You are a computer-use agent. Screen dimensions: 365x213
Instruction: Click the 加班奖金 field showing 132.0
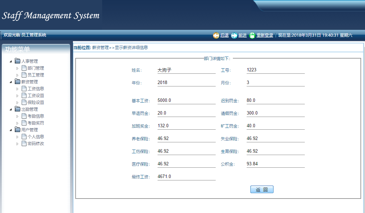pyautogui.click(x=186, y=126)
